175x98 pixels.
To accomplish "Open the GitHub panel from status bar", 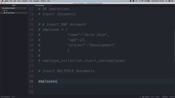I will click(165, 97).
